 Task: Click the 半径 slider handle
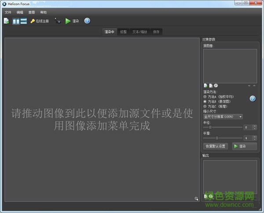click(211, 127)
